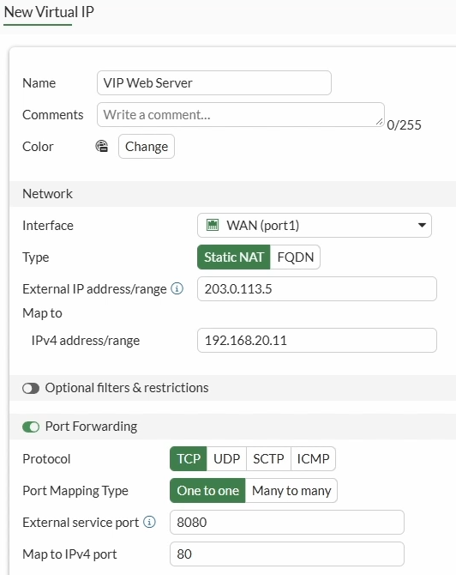Screen dimensions: 456x575
Task: Disable the Port Forwarding toggle
Action: [31, 427]
